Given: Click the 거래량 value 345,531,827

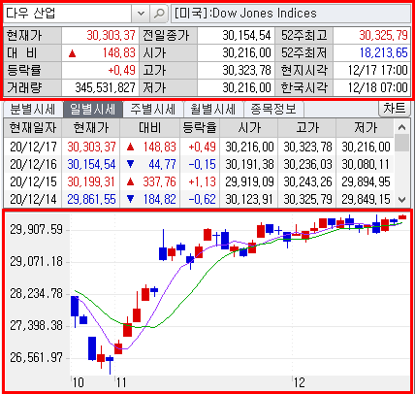Looking at the screenshot, I should coord(105,87).
